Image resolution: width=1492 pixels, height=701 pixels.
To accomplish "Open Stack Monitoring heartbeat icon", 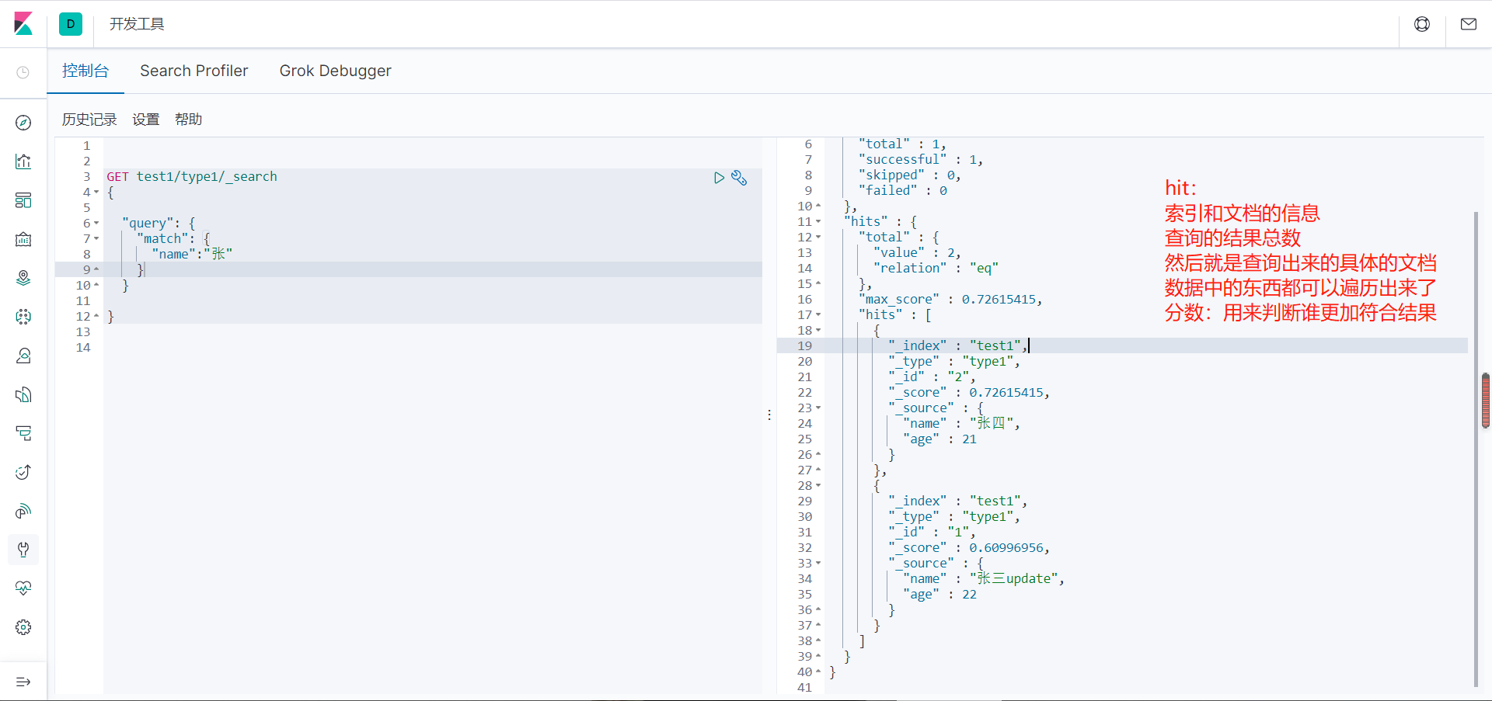I will coord(23,588).
